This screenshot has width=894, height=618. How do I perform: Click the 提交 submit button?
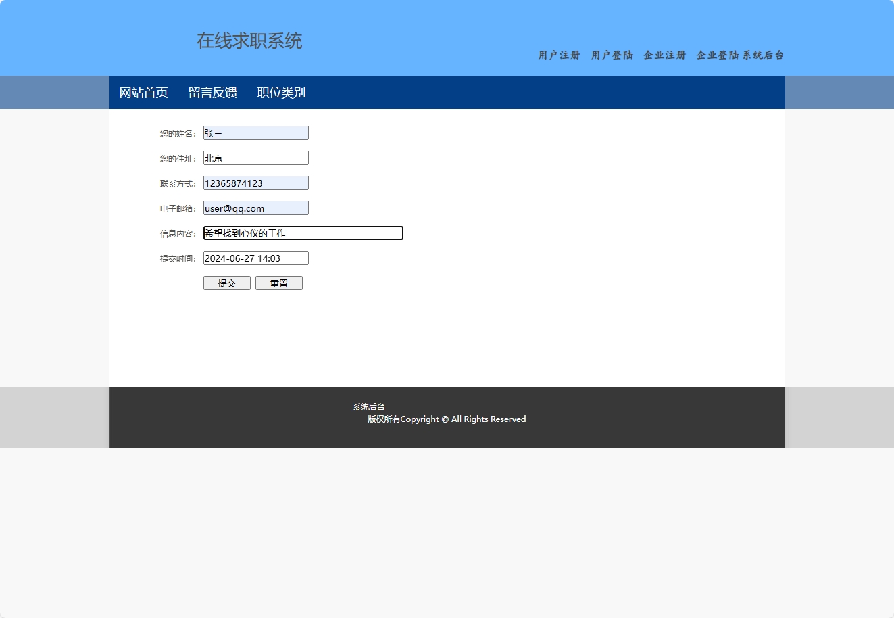pos(226,283)
